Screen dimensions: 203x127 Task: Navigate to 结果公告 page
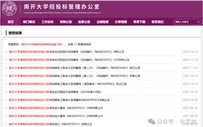click(x=84, y=22)
